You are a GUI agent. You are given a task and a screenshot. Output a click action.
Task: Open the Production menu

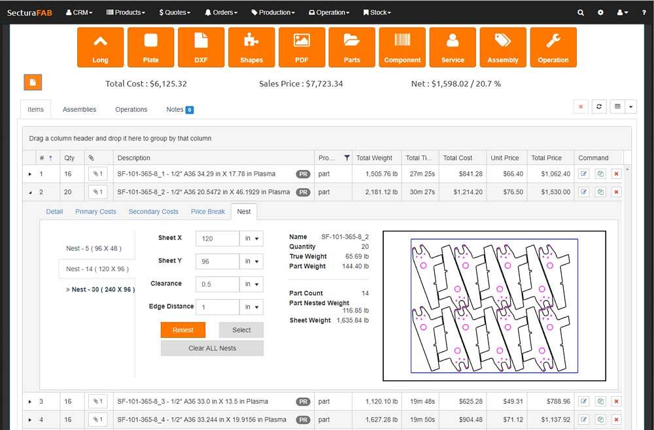click(x=273, y=12)
